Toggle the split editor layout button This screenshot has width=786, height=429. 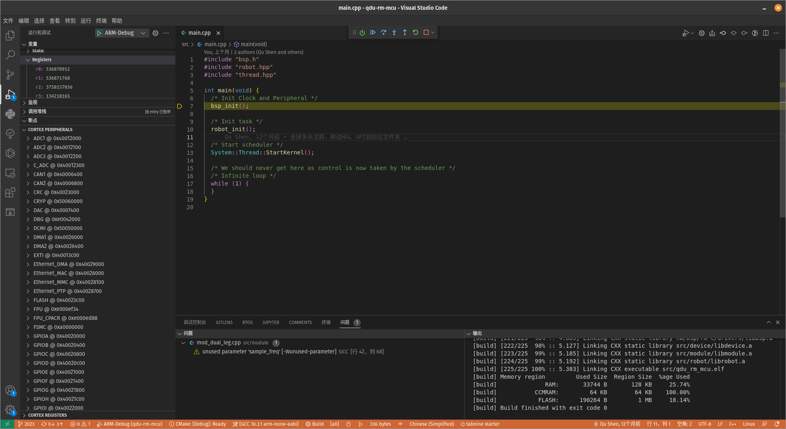click(x=766, y=33)
